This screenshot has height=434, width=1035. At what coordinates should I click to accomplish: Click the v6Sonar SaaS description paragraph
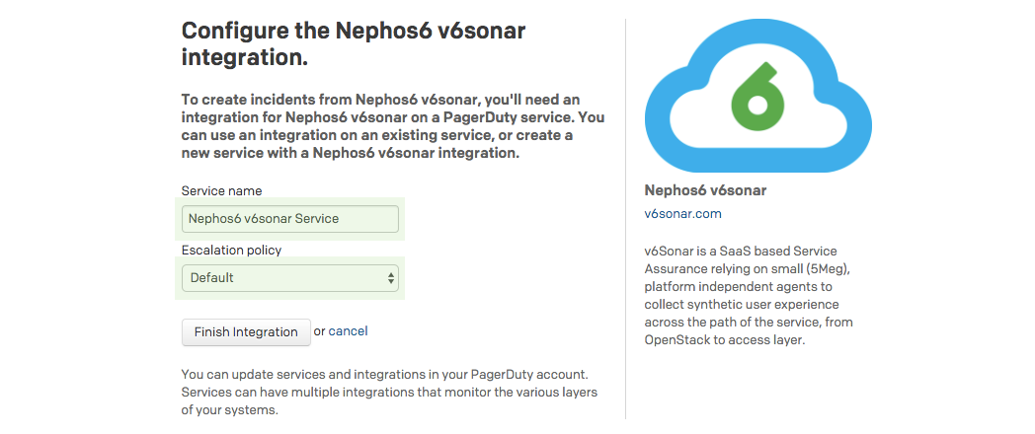tap(748, 295)
